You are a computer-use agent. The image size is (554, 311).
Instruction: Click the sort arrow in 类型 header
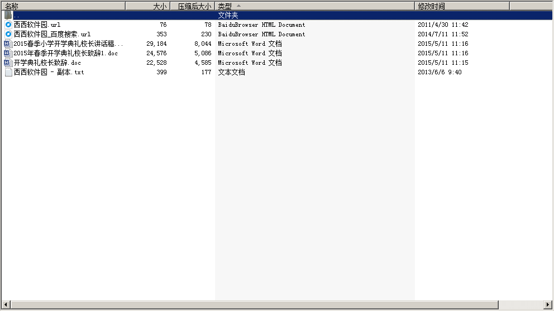pyautogui.click(x=238, y=6)
